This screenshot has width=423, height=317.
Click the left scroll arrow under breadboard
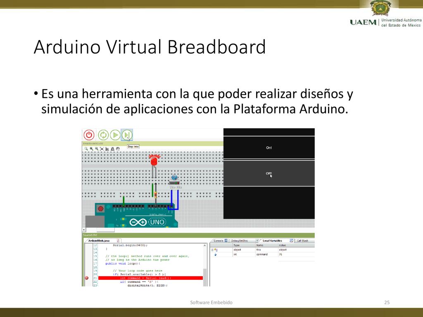click(x=84, y=230)
